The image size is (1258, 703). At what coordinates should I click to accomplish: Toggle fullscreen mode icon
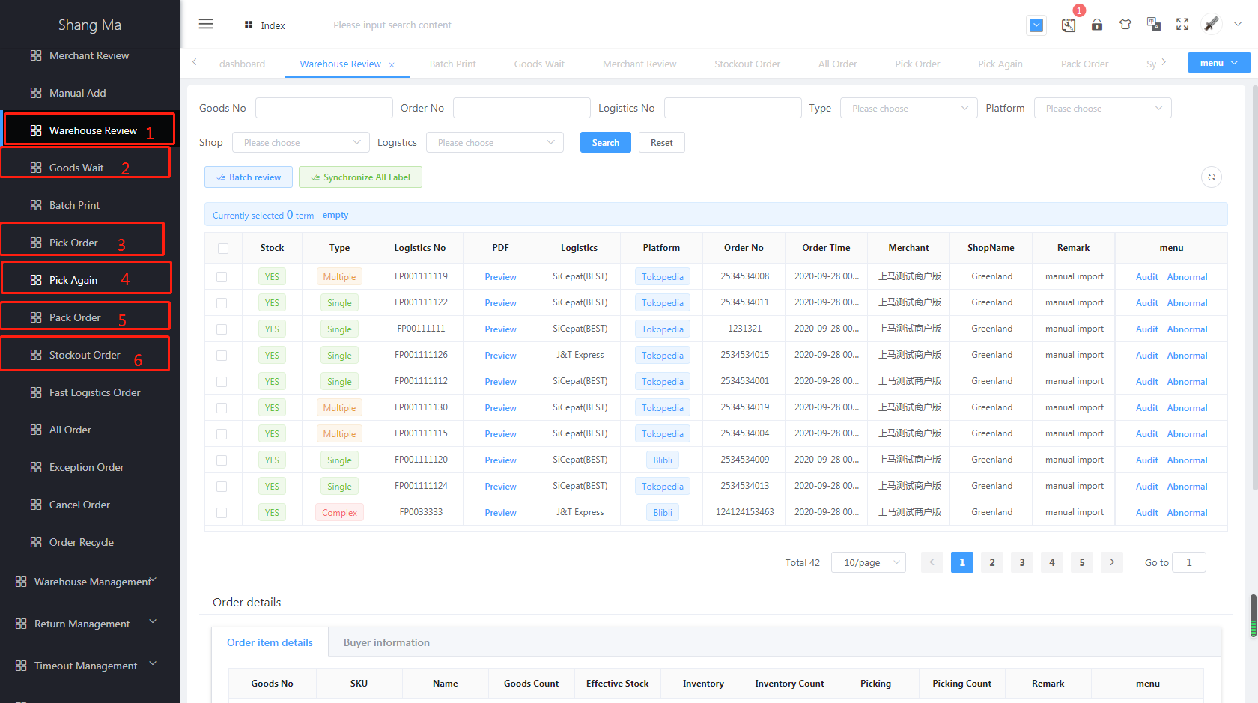[1182, 25]
